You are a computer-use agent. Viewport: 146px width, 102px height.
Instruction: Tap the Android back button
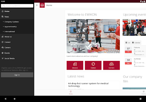[x=5, y=99]
